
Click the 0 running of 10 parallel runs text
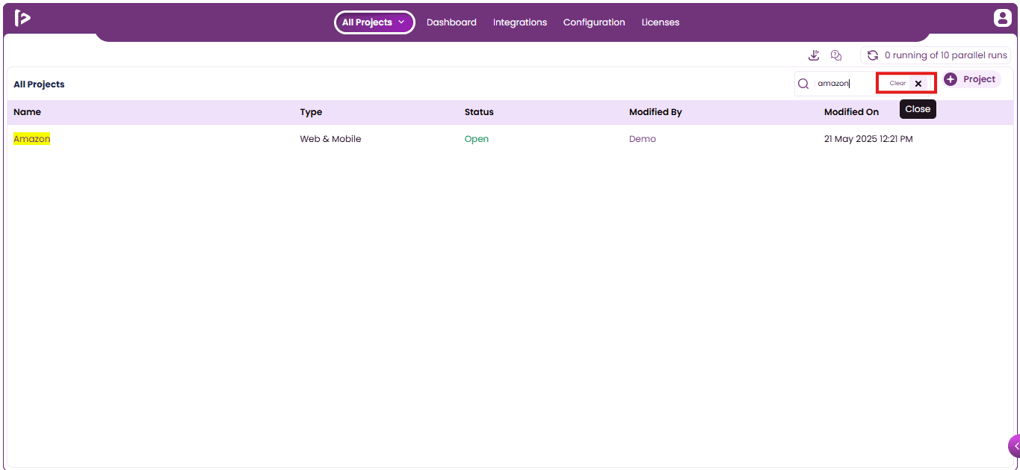click(x=946, y=55)
